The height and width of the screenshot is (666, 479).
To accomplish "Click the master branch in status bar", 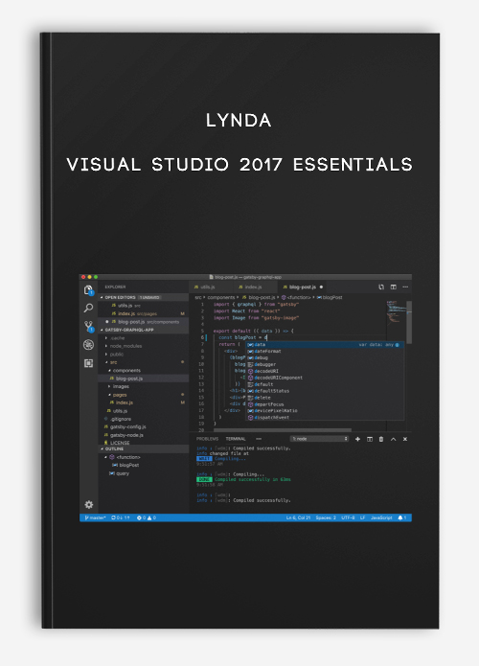I will 95,517.
